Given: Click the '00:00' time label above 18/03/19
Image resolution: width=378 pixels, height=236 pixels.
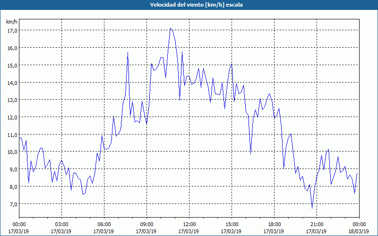Looking at the screenshot, I should click(x=359, y=225).
